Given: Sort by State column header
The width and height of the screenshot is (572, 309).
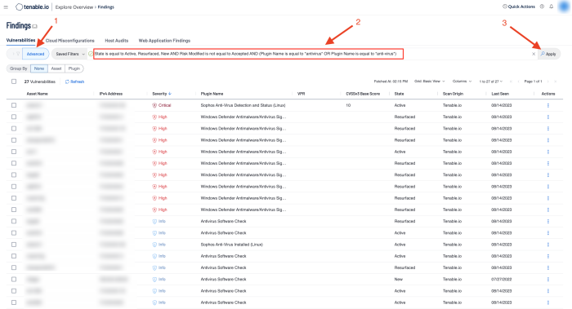Looking at the screenshot, I should 399,94.
